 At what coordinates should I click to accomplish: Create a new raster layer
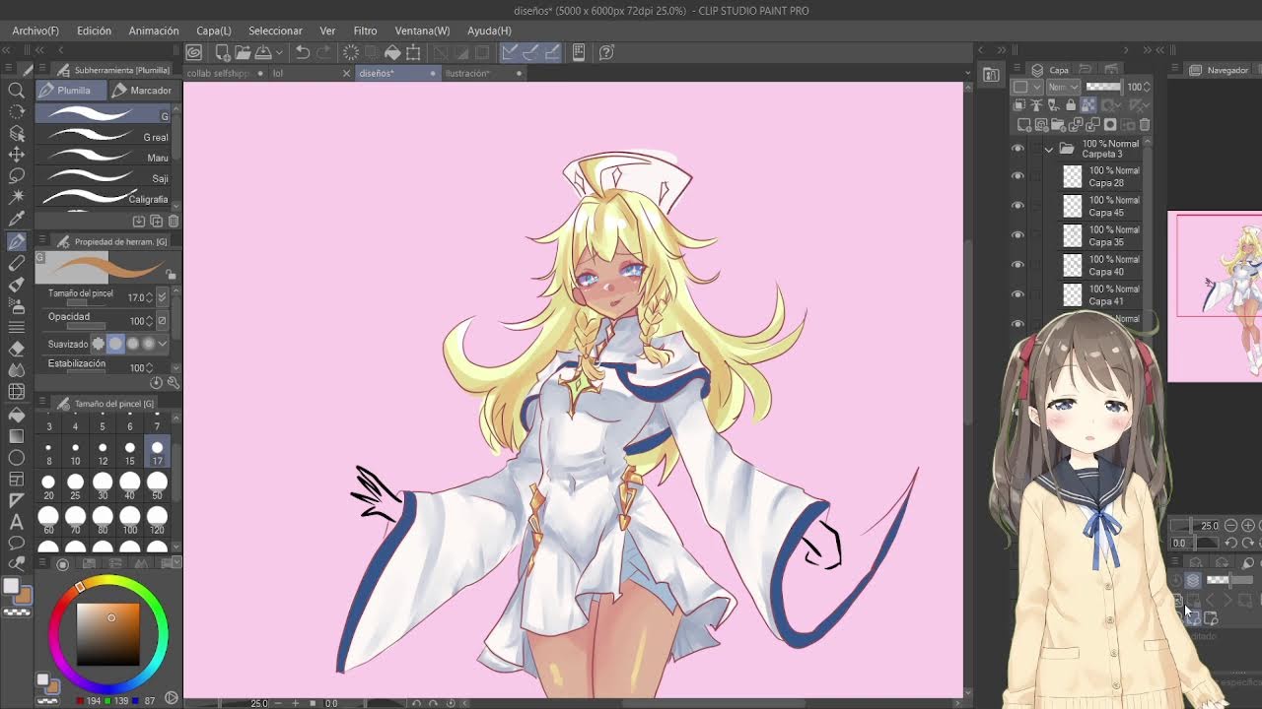coord(1024,125)
